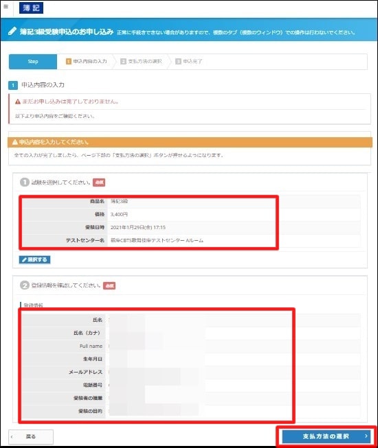The width and height of the screenshot is (378, 448).
Task: Select step 3 申込完了 tab
Action: pyautogui.click(x=188, y=62)
